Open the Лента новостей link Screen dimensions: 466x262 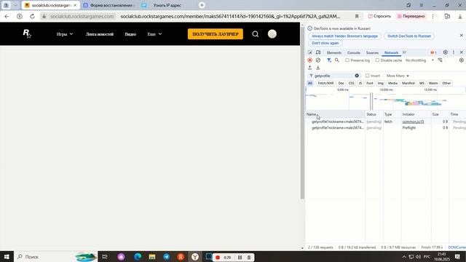(100, 34)
